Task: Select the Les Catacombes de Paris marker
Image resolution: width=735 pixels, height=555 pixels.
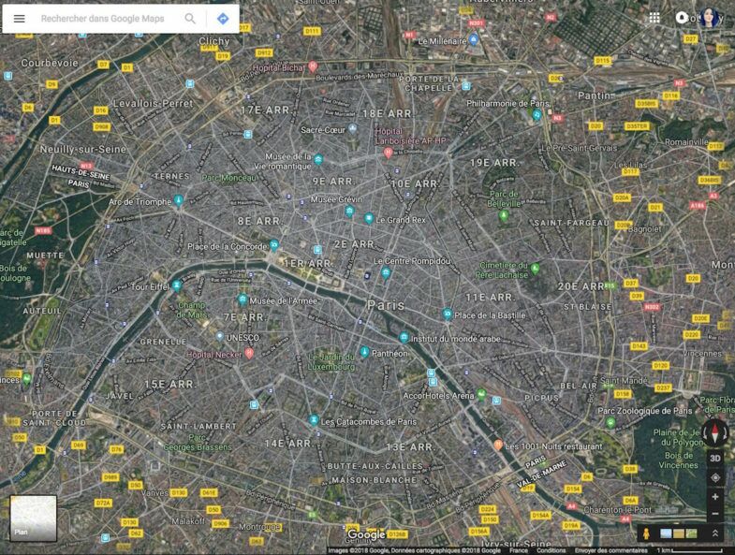Action: (x=314, y=420)
